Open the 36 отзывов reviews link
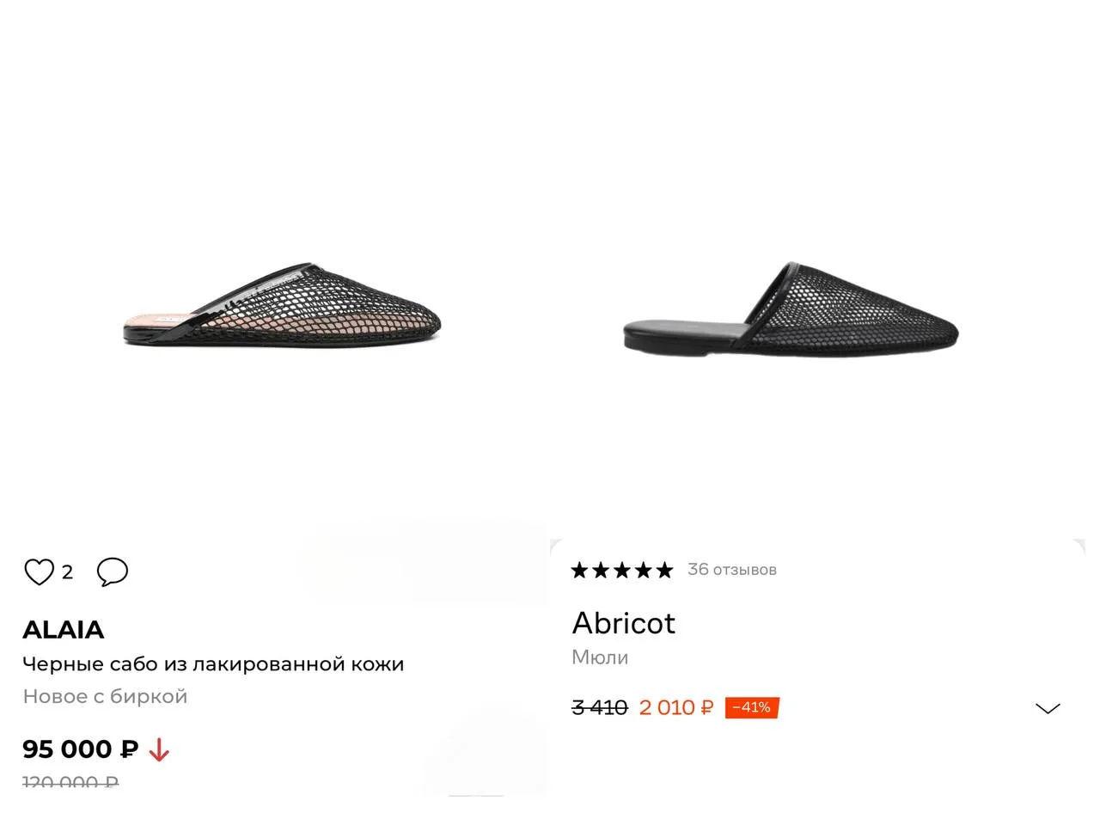1100x825 pixels. point(732,570)
